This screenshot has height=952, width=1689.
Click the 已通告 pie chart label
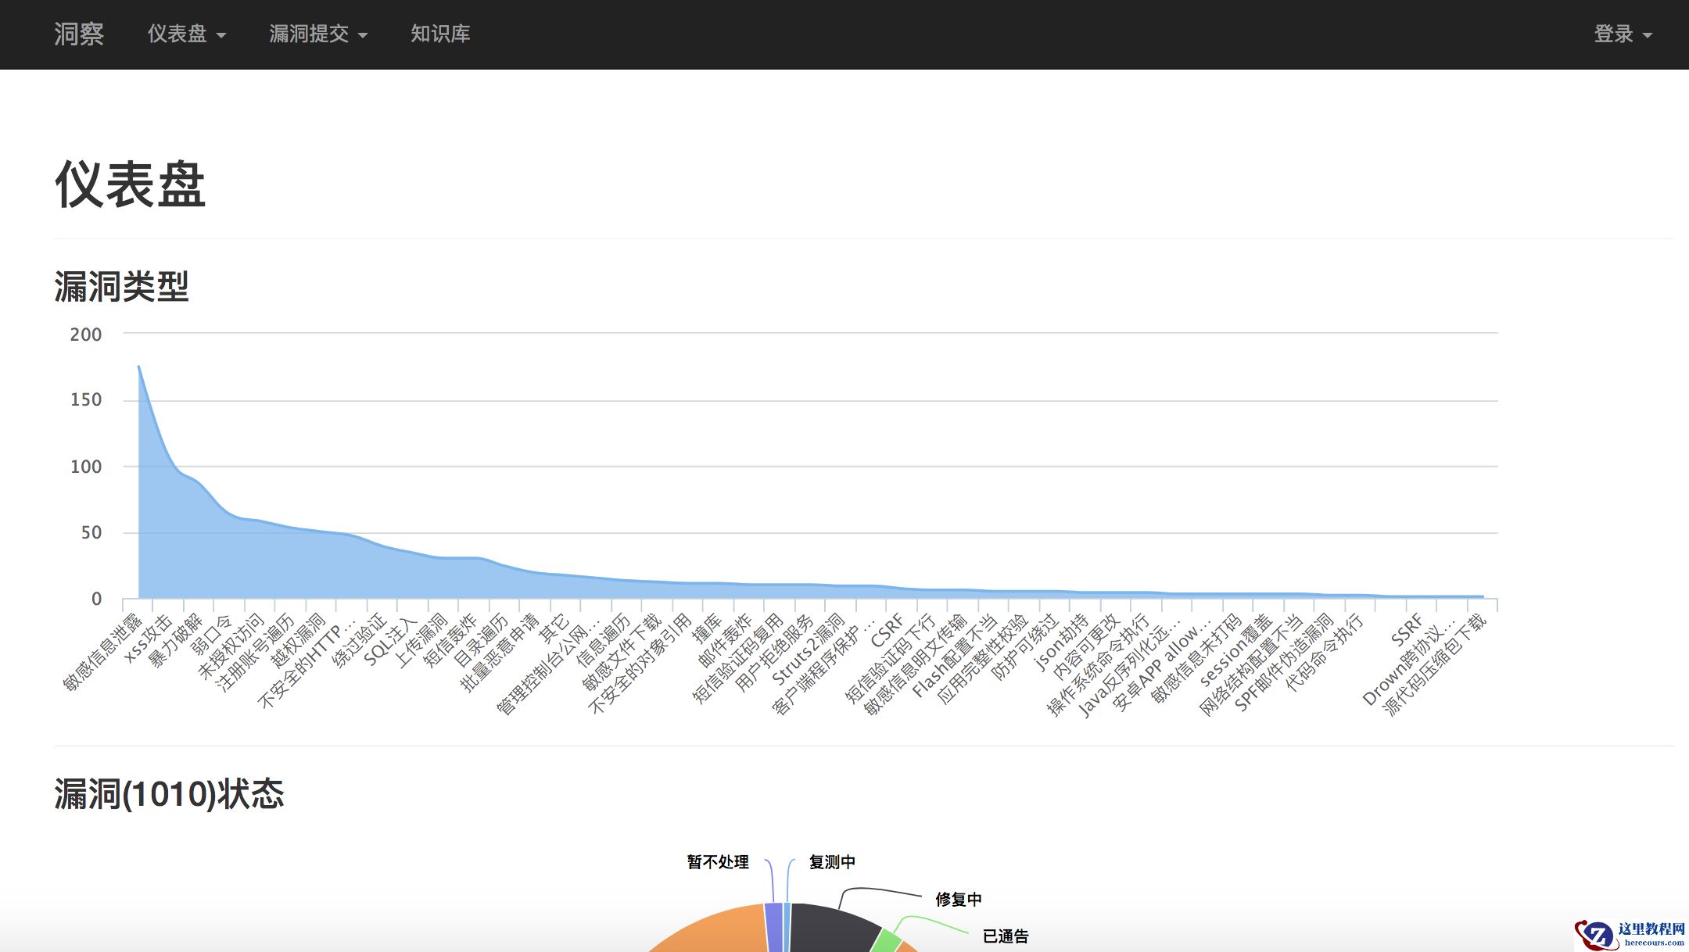1005,936
